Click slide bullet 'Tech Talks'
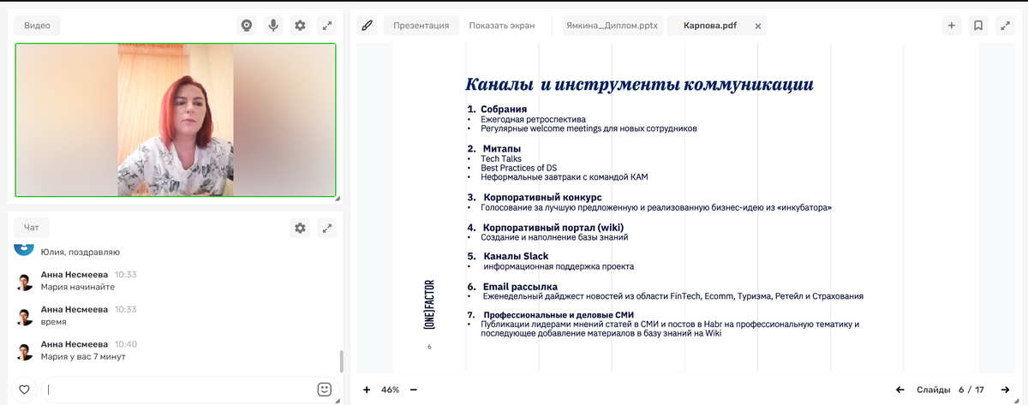The image size is (1028, 405). 501,158
